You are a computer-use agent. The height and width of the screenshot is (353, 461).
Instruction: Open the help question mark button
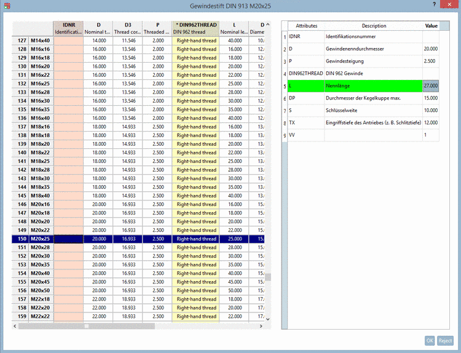434,4
